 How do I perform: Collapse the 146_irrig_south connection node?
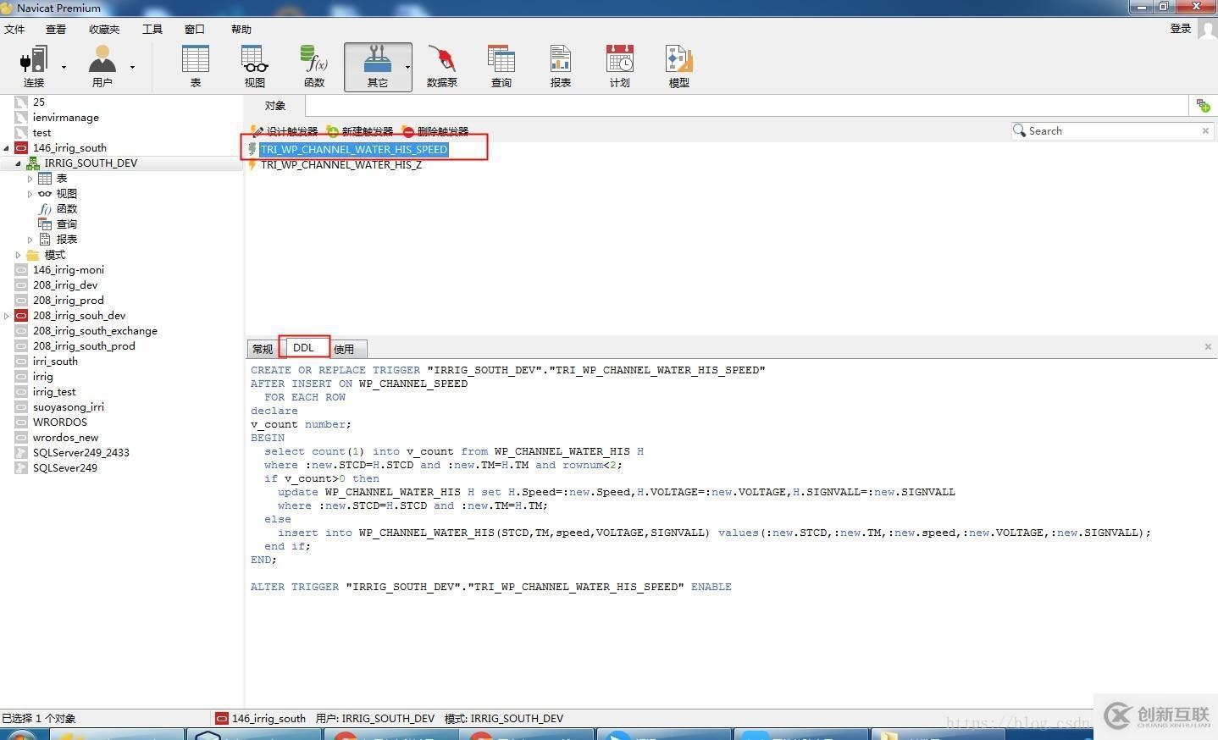tap(7, 148)
